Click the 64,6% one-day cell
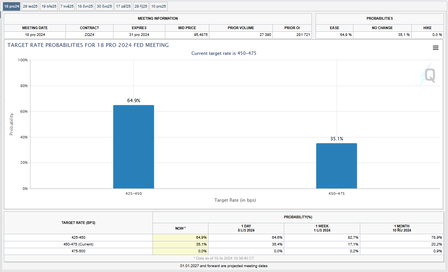The height and width of the screenshot is (272, 448). 246,238
